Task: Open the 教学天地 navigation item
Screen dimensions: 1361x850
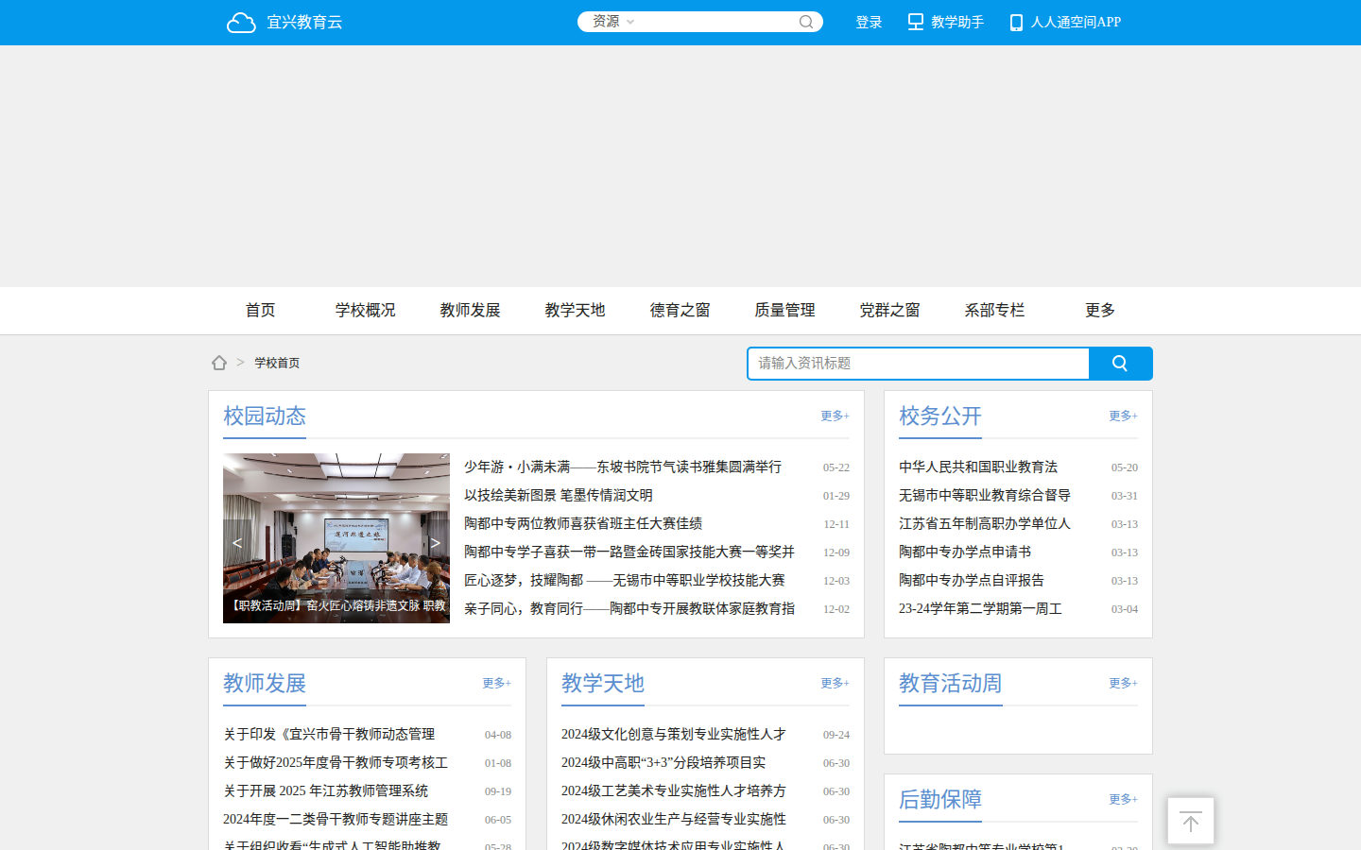Action: 575,311
